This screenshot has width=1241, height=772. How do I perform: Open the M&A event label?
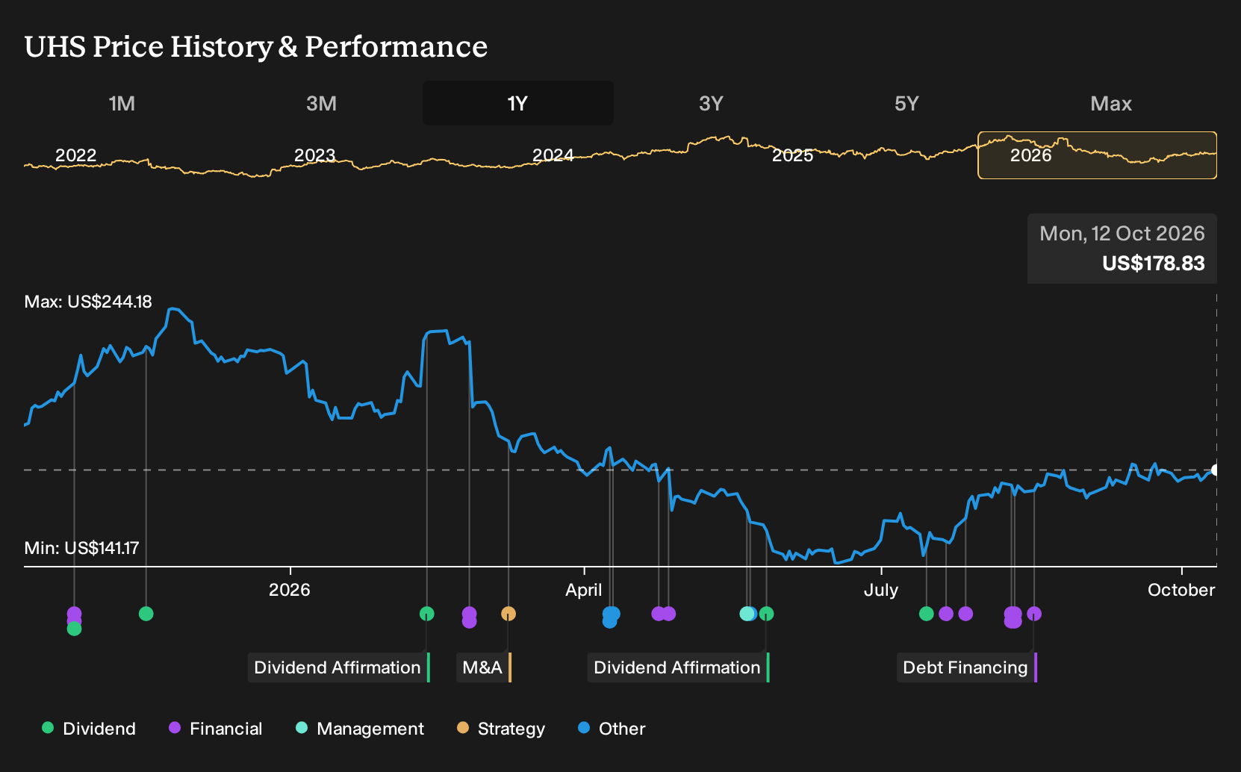click(x=483, y=667)
